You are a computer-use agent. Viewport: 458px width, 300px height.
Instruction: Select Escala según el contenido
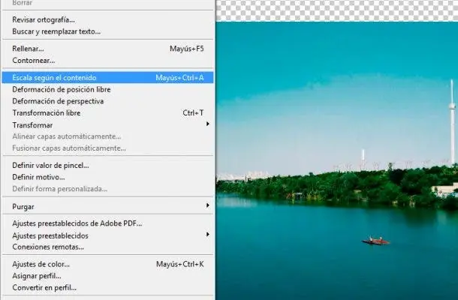(108, 78)
